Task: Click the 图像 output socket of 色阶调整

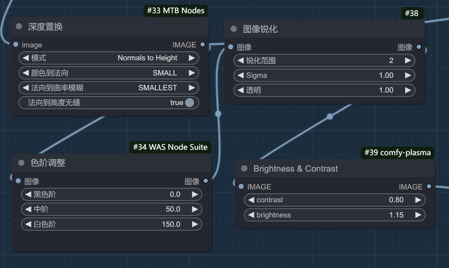Action: 205,181
